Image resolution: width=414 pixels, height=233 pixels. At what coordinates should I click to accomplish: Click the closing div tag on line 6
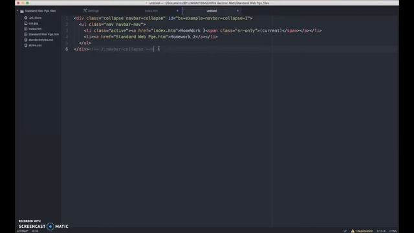coord(82,49)
